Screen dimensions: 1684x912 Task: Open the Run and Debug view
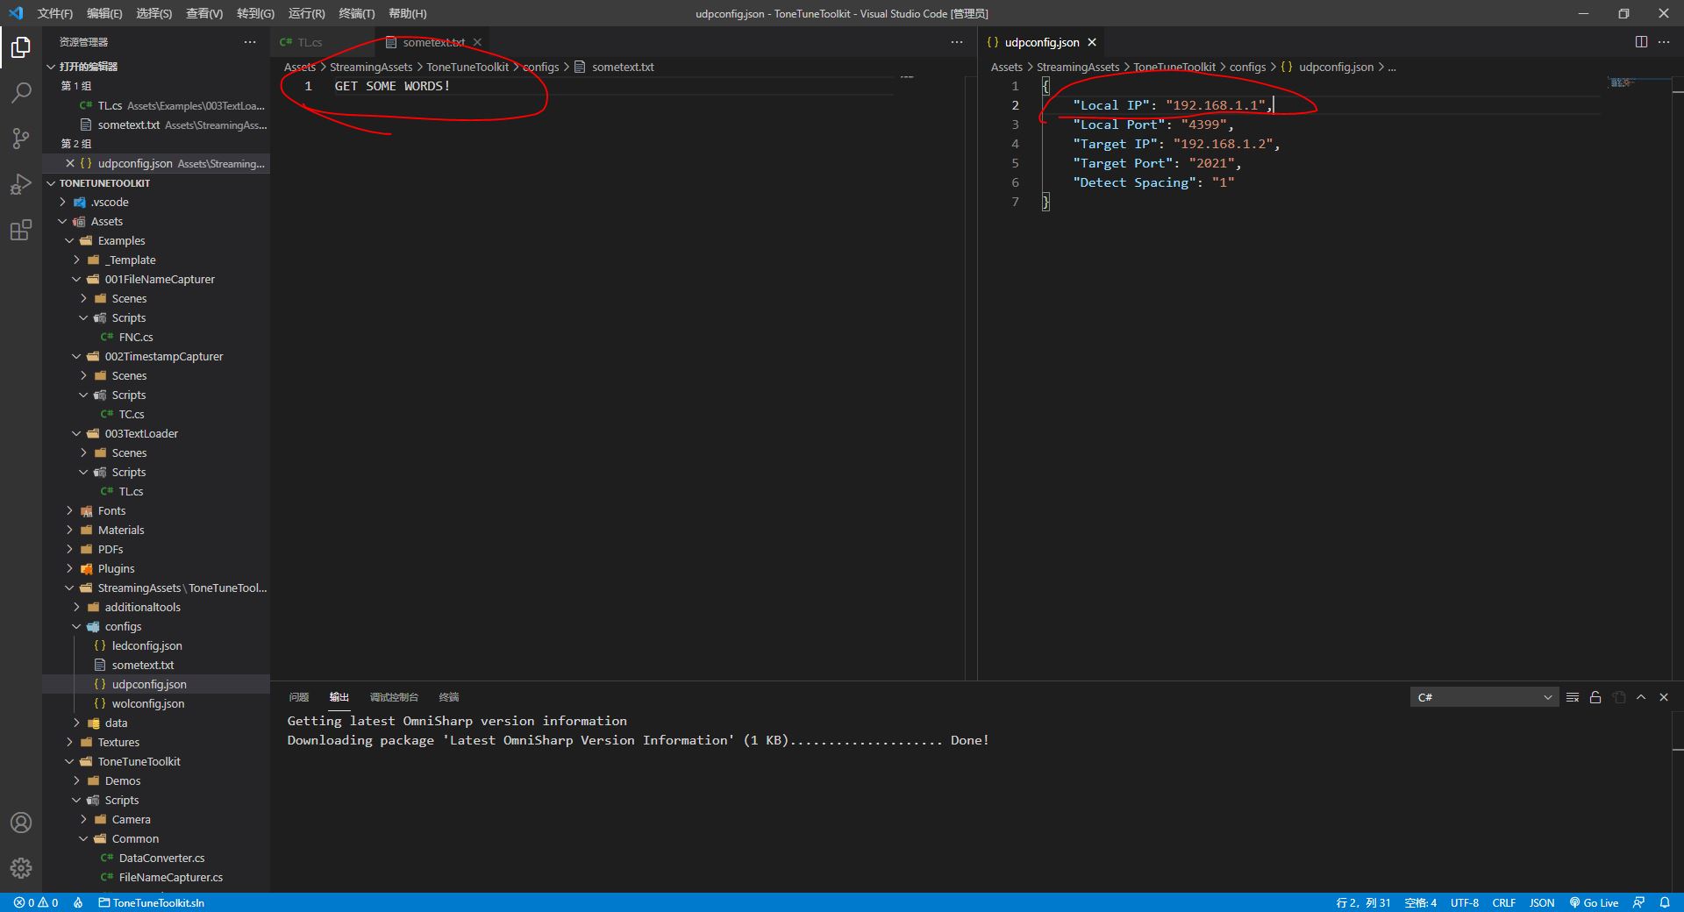(21, 184)
